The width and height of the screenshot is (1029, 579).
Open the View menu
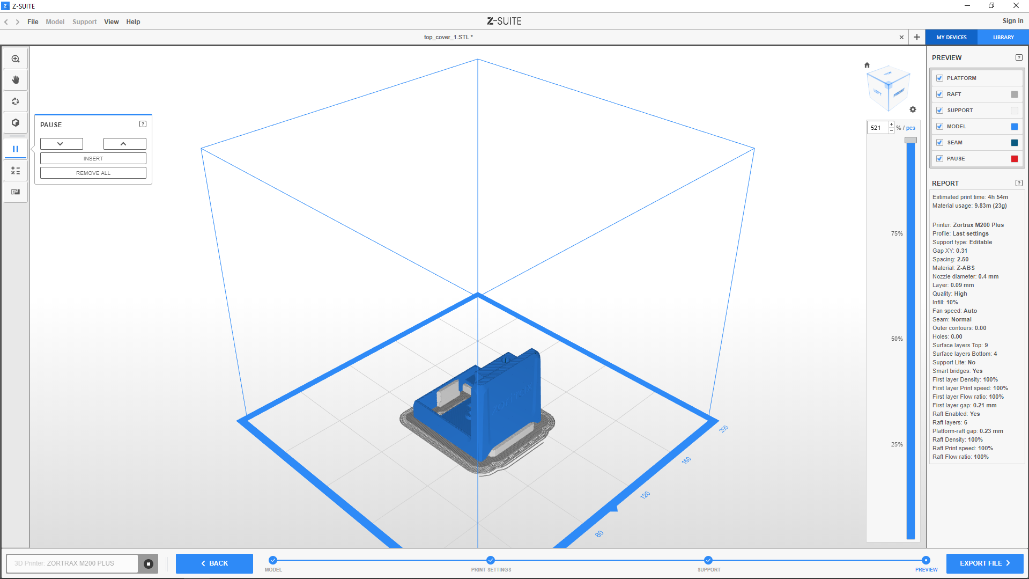(x=111, y=22)
